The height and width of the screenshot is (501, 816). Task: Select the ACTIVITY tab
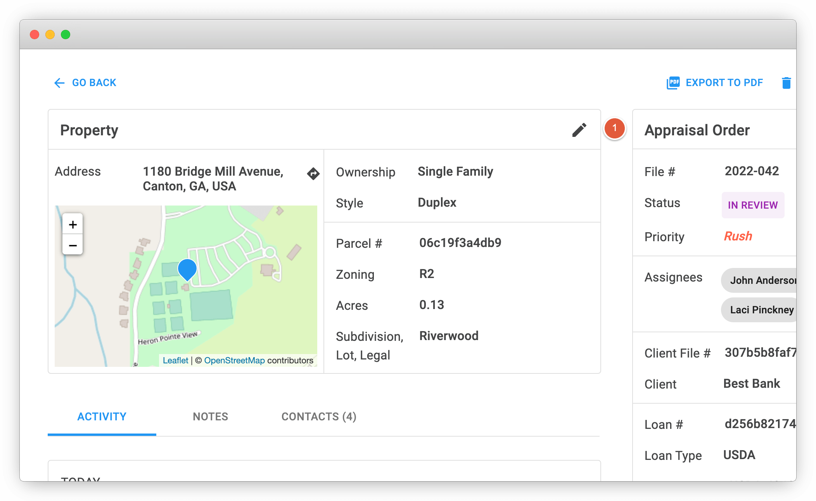[x=101, y=416]
